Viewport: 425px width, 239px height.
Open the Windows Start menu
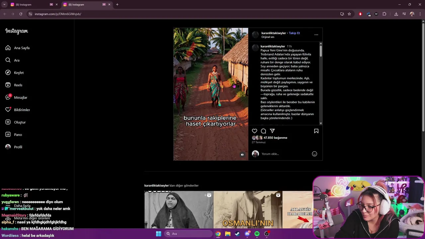tap(159, 234)
